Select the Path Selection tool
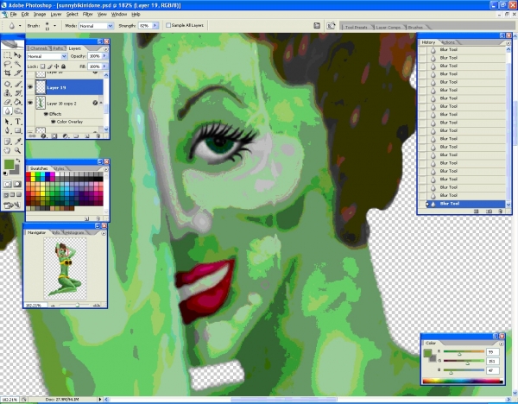The height and width of the screenshot is (404, 518). coord(7,122)
